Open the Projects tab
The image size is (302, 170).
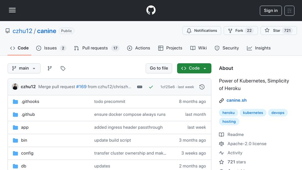pos(170,48)
